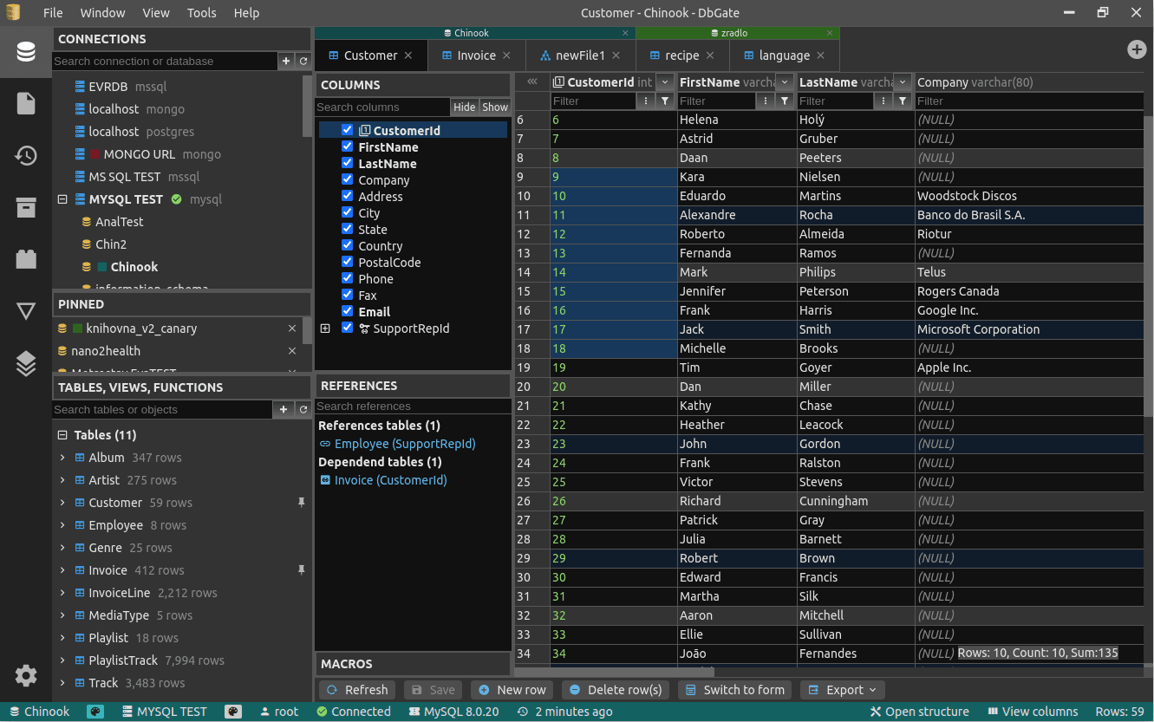
Task: Open the database connections sidebar icon
Action: point(26,51)
